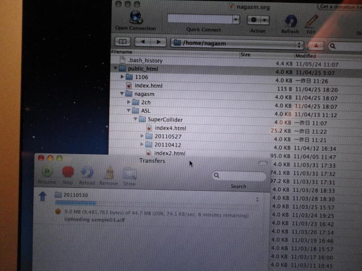Click the Remove transfer icon
Screen dimensions: 362x271
(x=109, y=173)
